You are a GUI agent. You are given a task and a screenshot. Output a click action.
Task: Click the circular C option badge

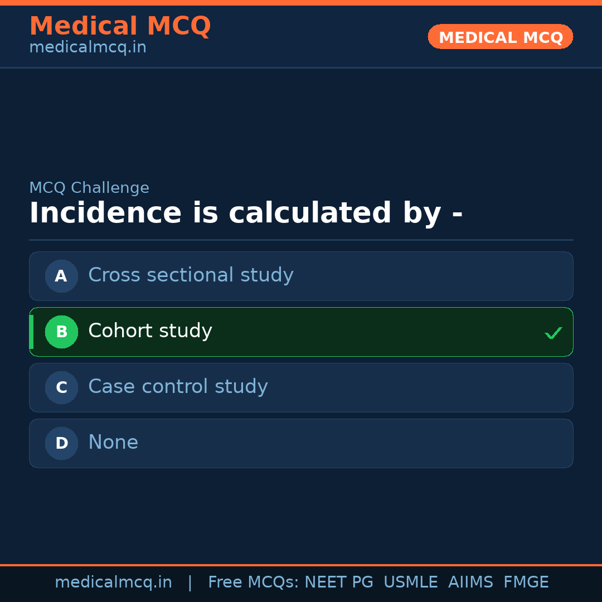pos(61,387)
